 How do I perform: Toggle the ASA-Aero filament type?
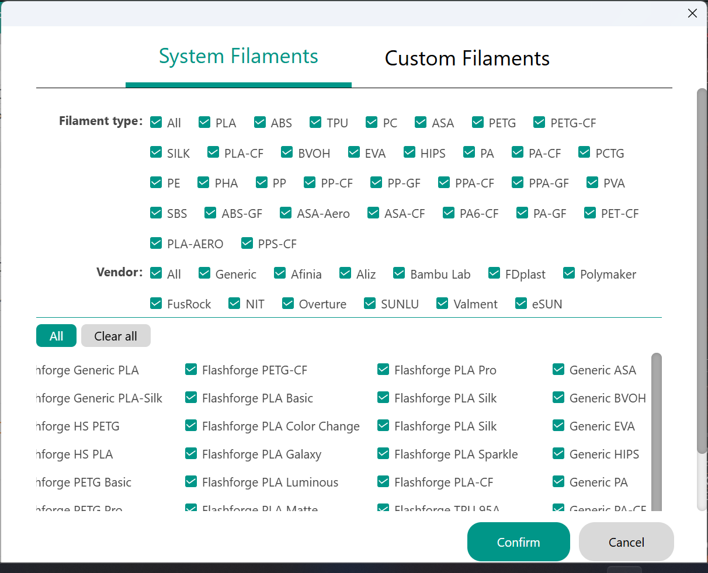point(286,213)
